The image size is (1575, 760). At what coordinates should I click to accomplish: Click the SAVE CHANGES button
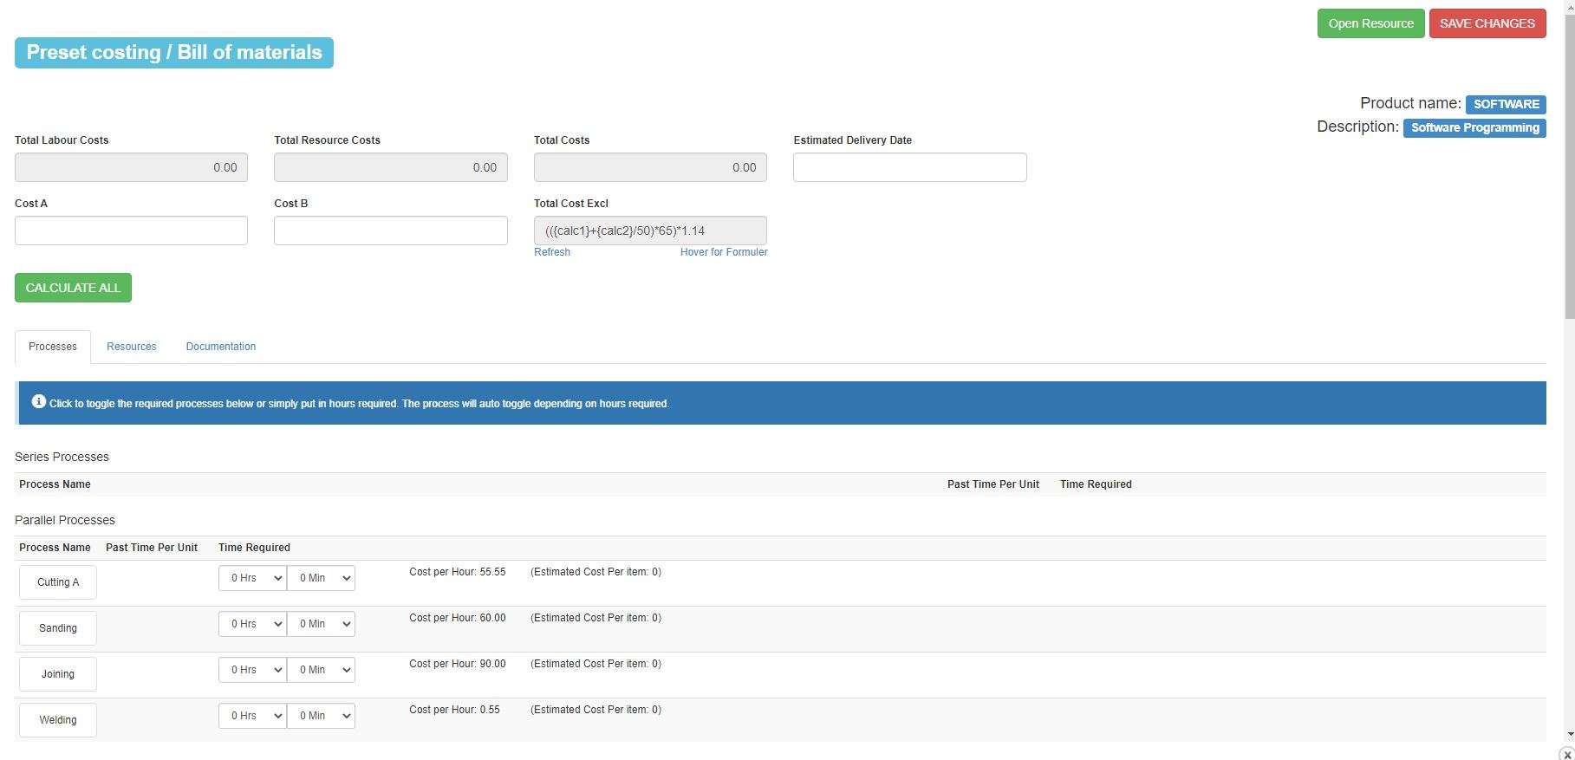point(1487,23)
